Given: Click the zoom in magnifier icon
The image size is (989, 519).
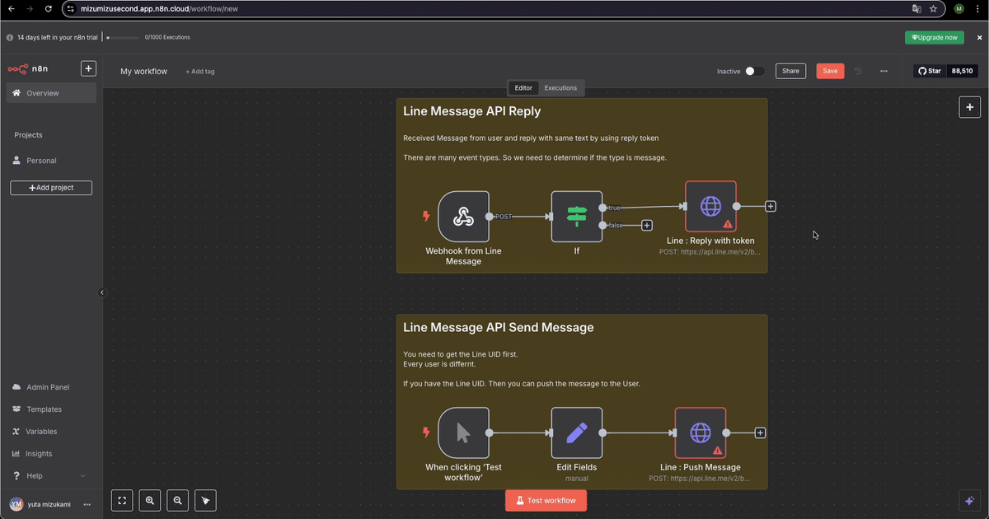Looking at the screenshot, I should (149, 500).
